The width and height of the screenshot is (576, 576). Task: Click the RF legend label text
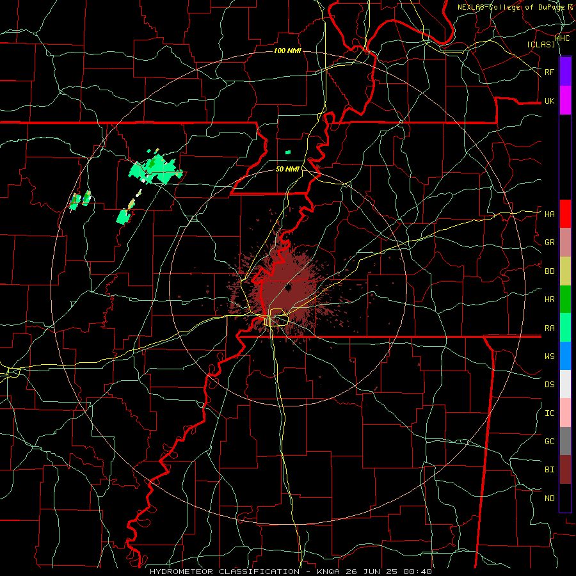click(x=550, y=72)
